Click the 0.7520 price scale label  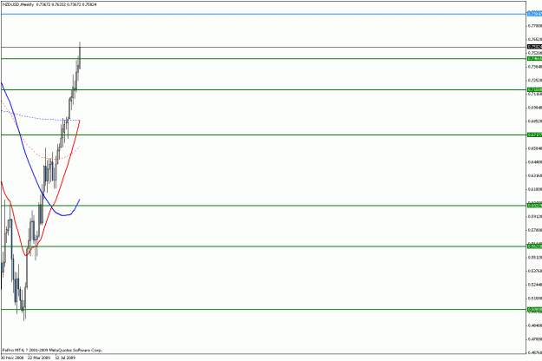(x=535, y=53)
